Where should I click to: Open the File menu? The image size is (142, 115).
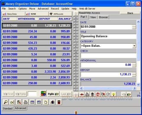click(4, 9)
